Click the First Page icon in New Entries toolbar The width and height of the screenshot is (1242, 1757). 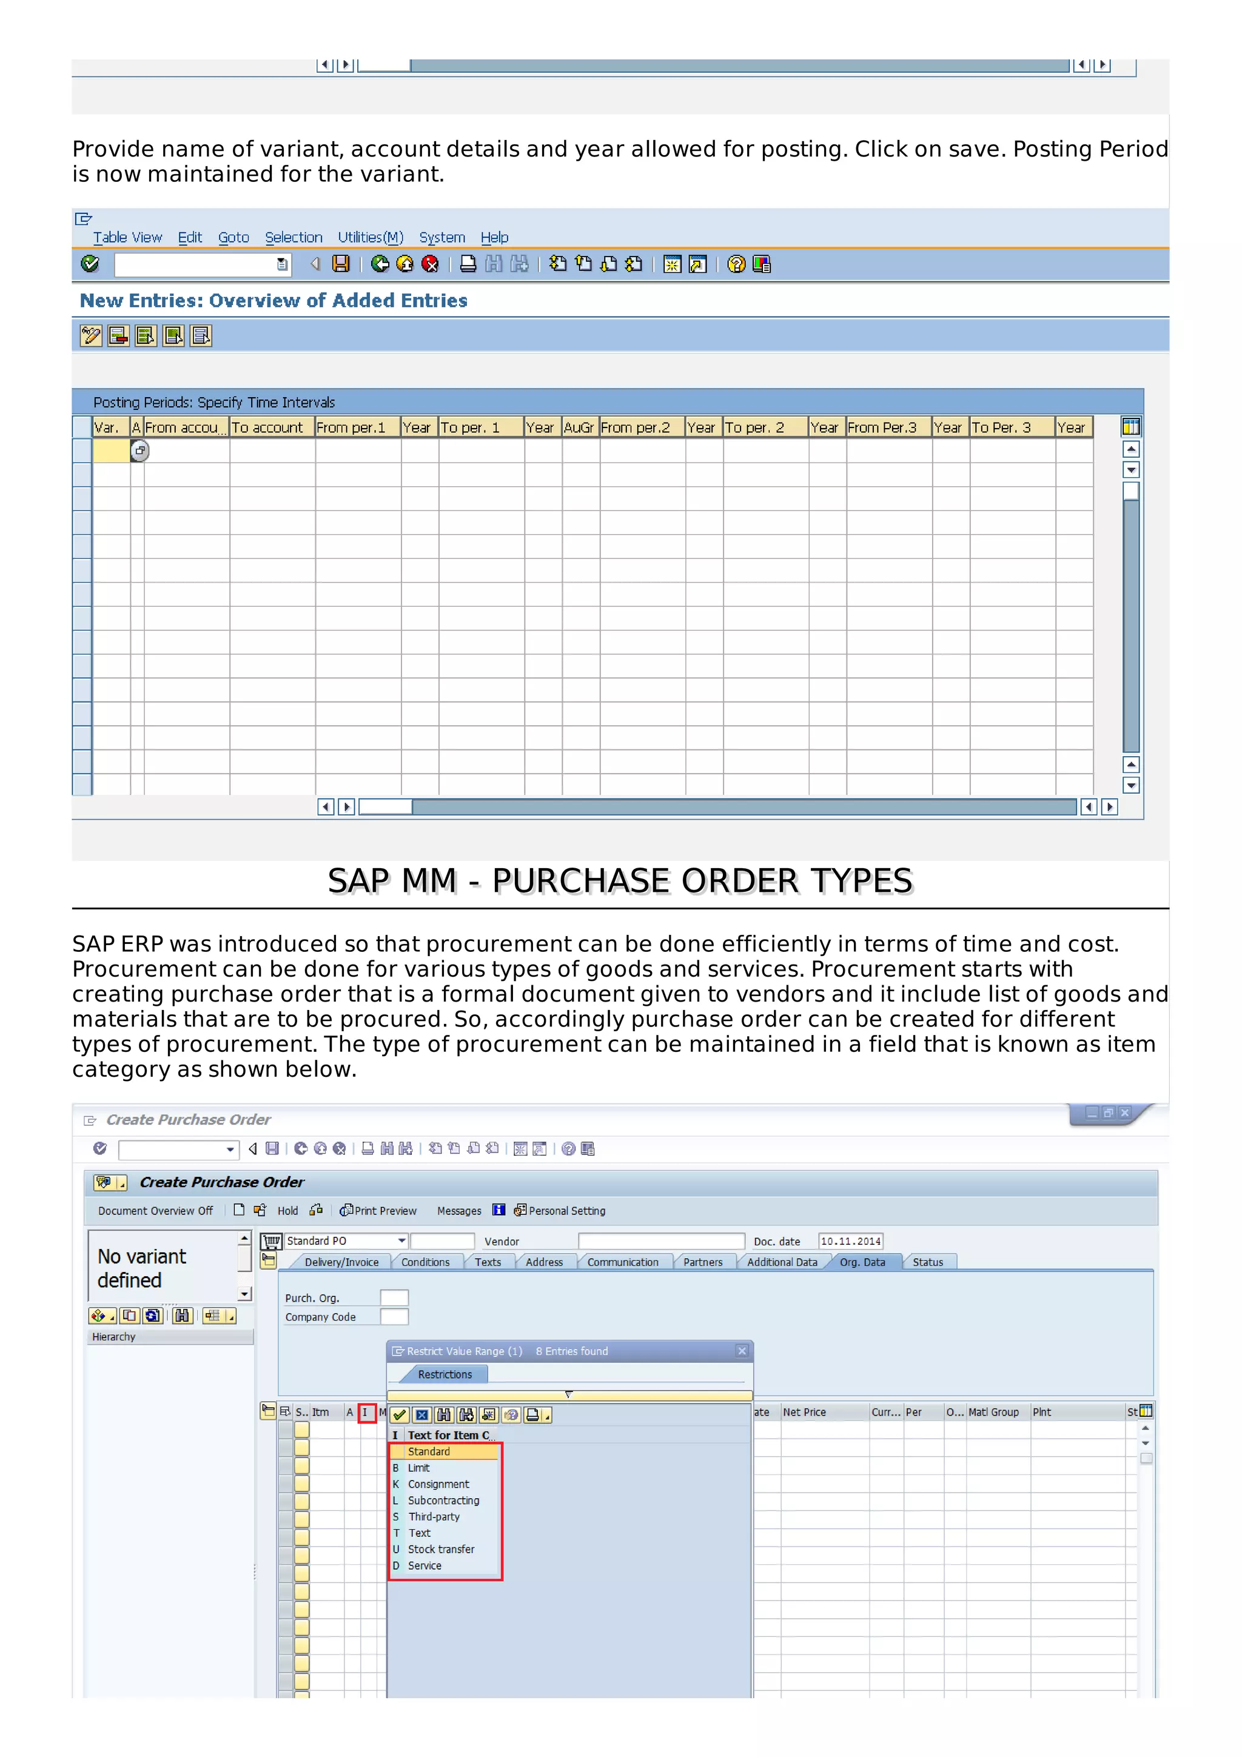(558, 264)
